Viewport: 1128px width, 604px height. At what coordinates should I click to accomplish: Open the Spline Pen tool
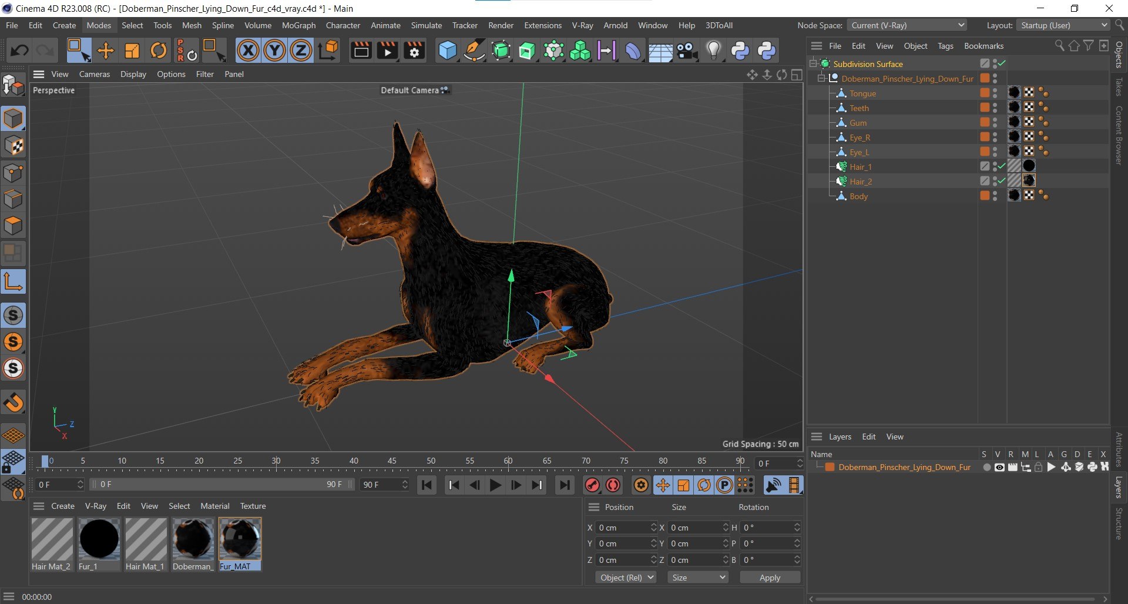click(x=474, y=51)
